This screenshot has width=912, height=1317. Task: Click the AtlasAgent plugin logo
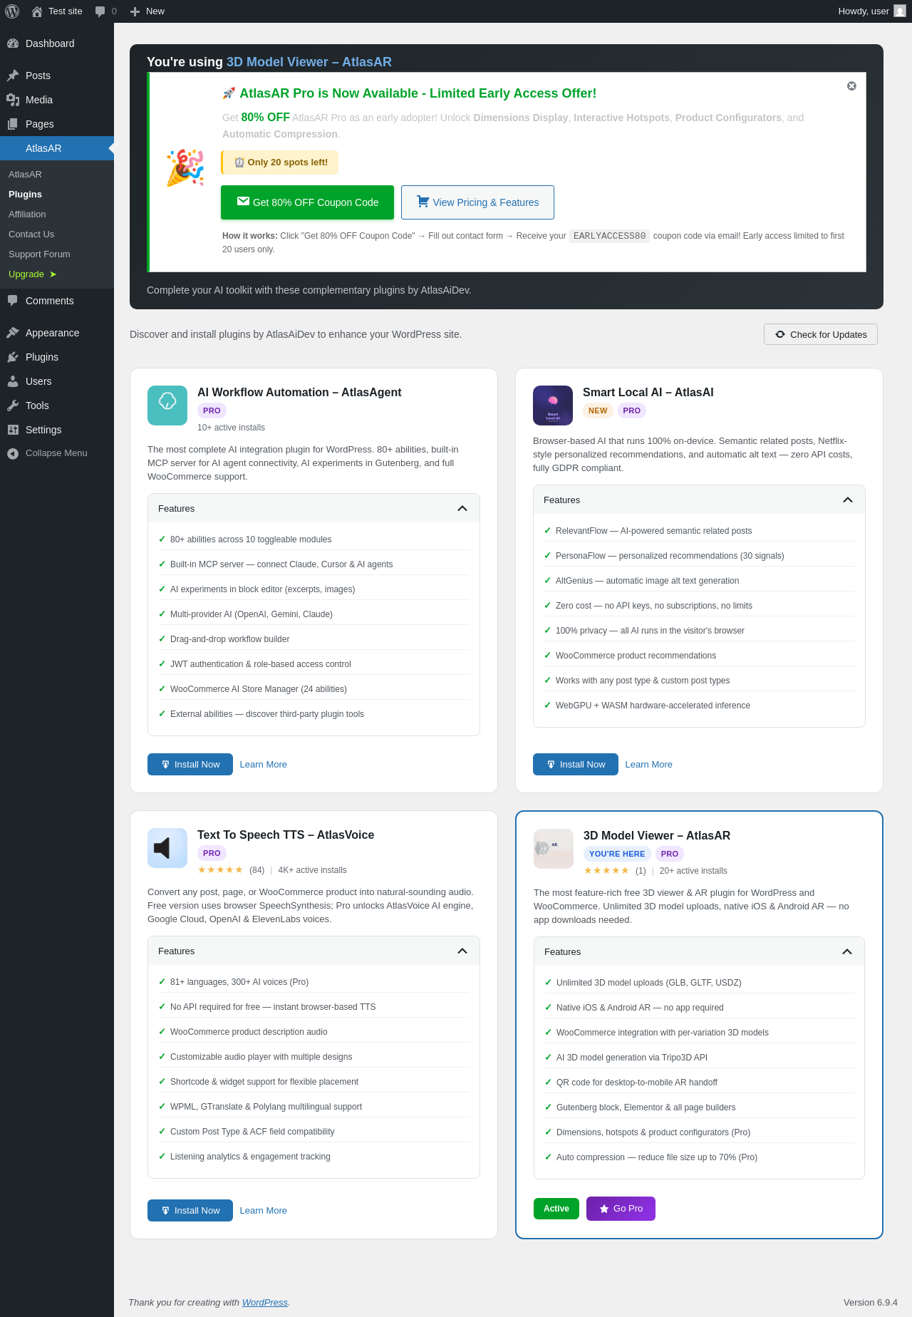click(167, 406)
